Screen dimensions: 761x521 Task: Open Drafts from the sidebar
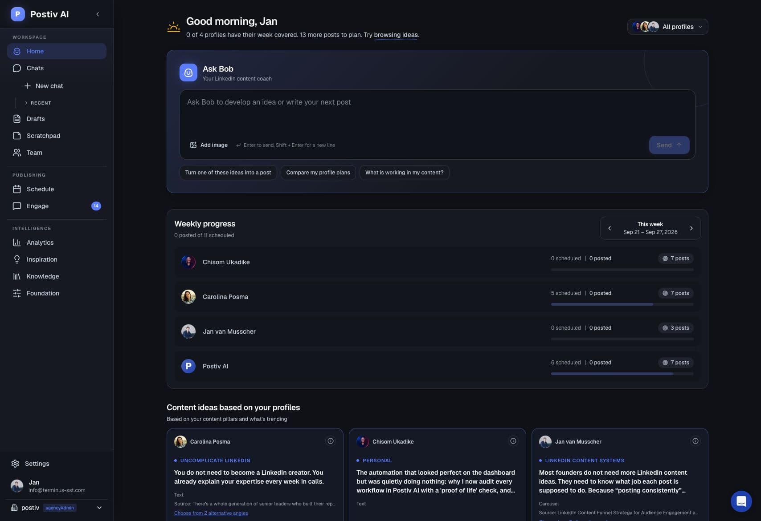coord(57,119)
